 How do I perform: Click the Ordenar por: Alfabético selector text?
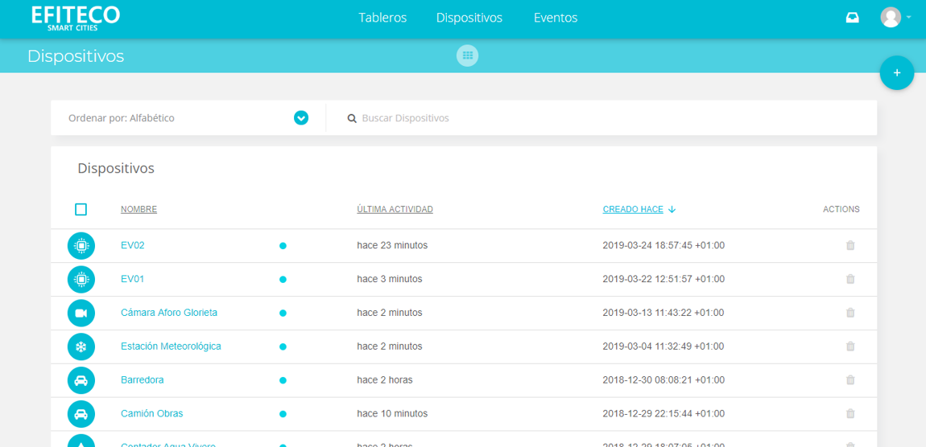pyautogui.click(x=122, y=118)
